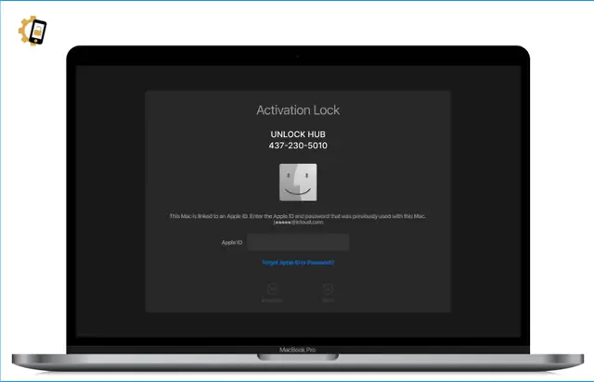
Task: Click the "Activation Lock" heading
Action: [x=298, y=110]
